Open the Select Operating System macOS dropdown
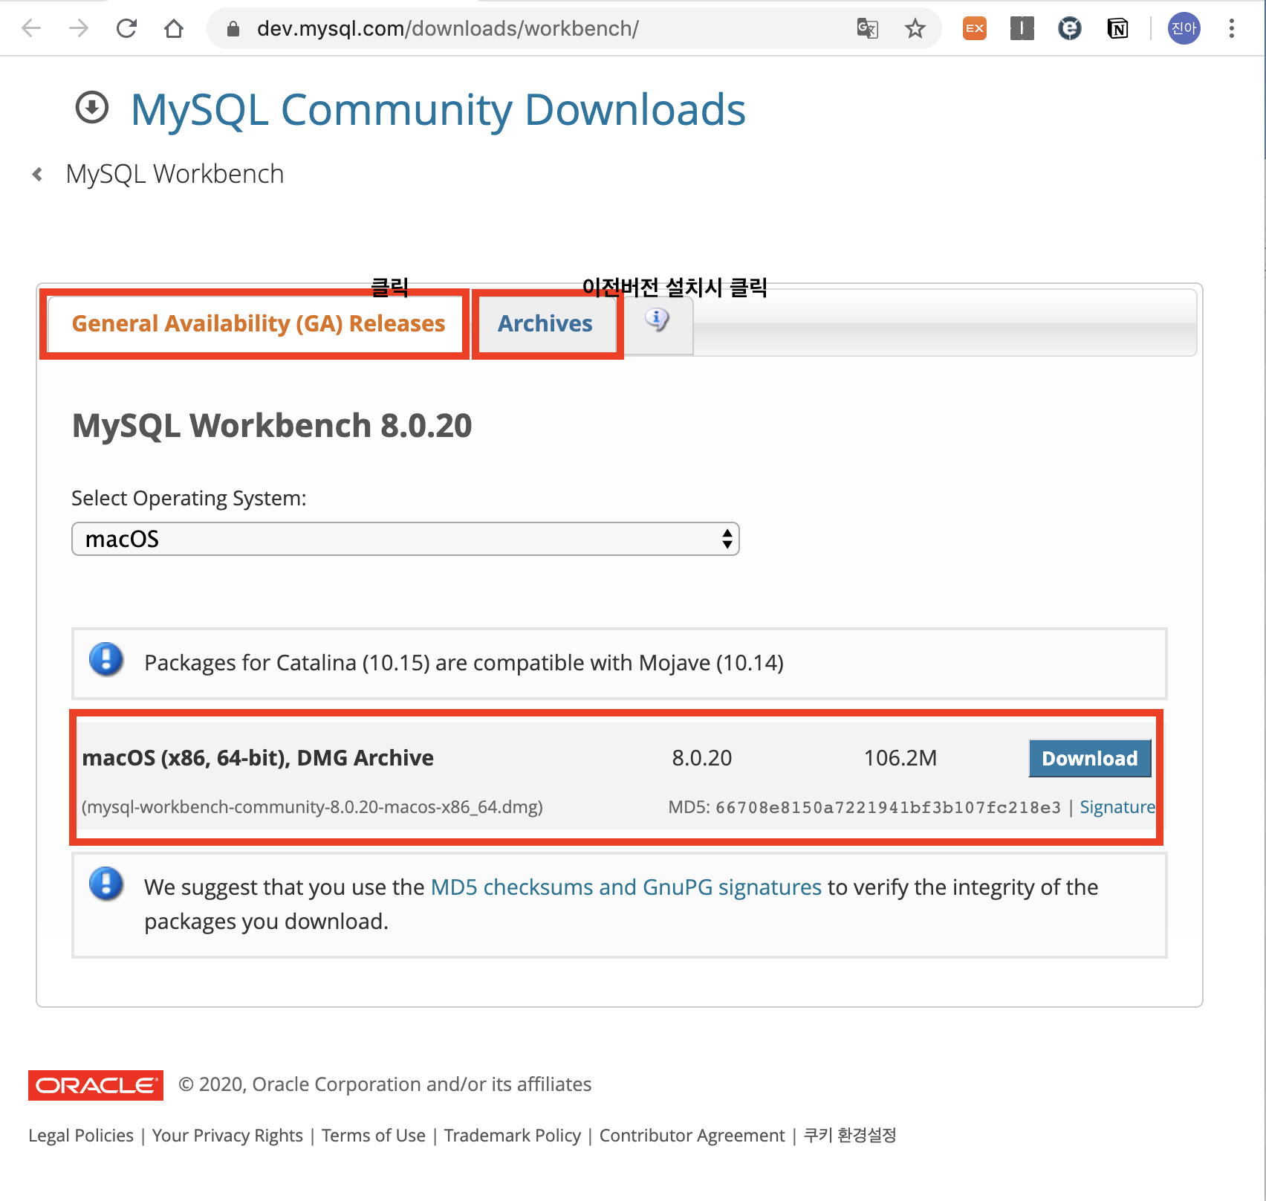The image size is (1266, 1201). tap(405, 539)
